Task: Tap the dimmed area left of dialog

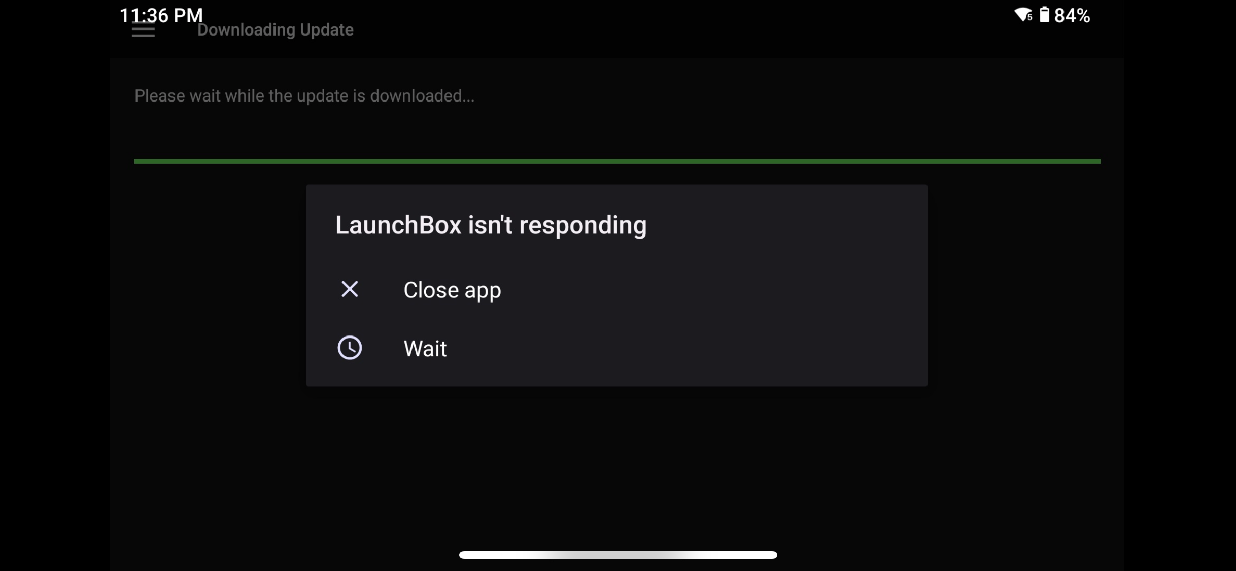Action: (208, 285)
